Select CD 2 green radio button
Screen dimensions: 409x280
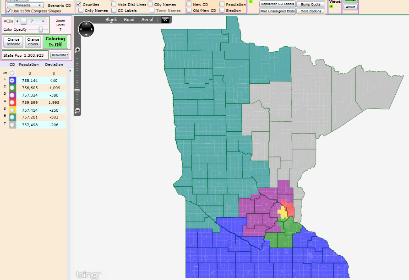pyautogui.click(x=12, y=88)
